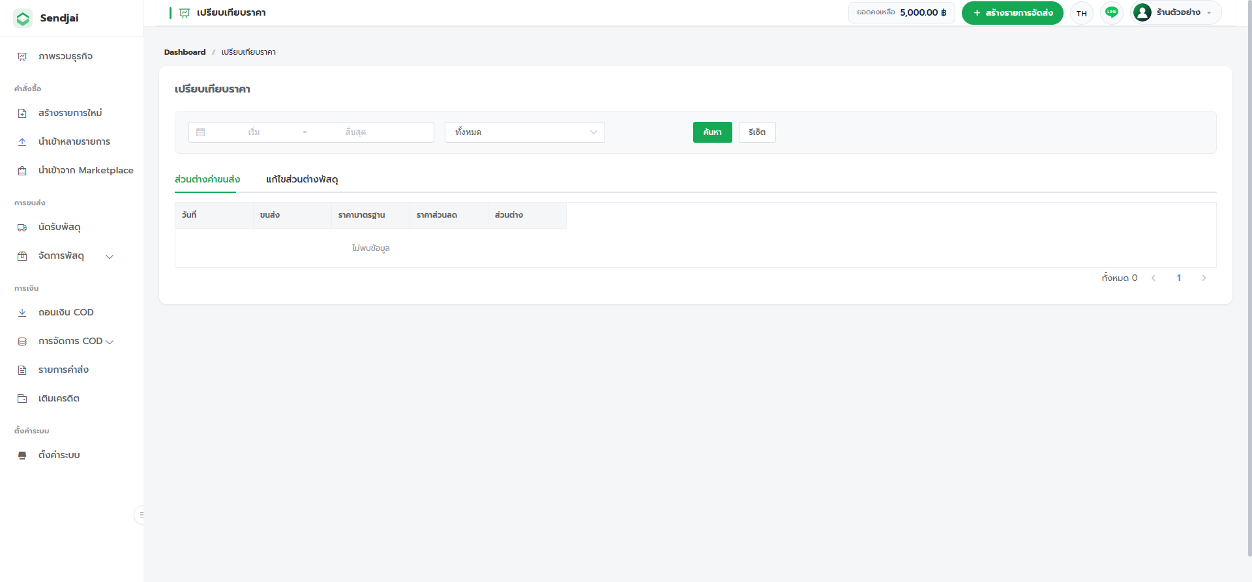Open the ร้านตัวอย่าง account dropdown
1252x582 pixels.
[1176, 12]
